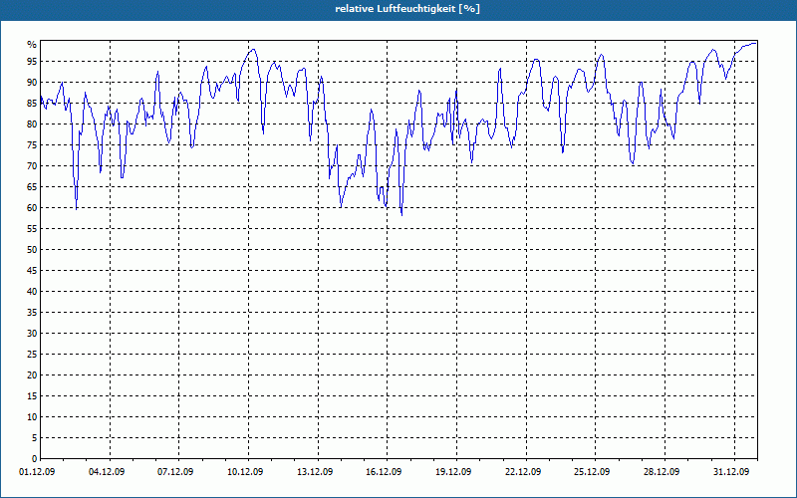Click the y-axis value 55
This screenshot has width=797, height=498.
tap(32, 229)
